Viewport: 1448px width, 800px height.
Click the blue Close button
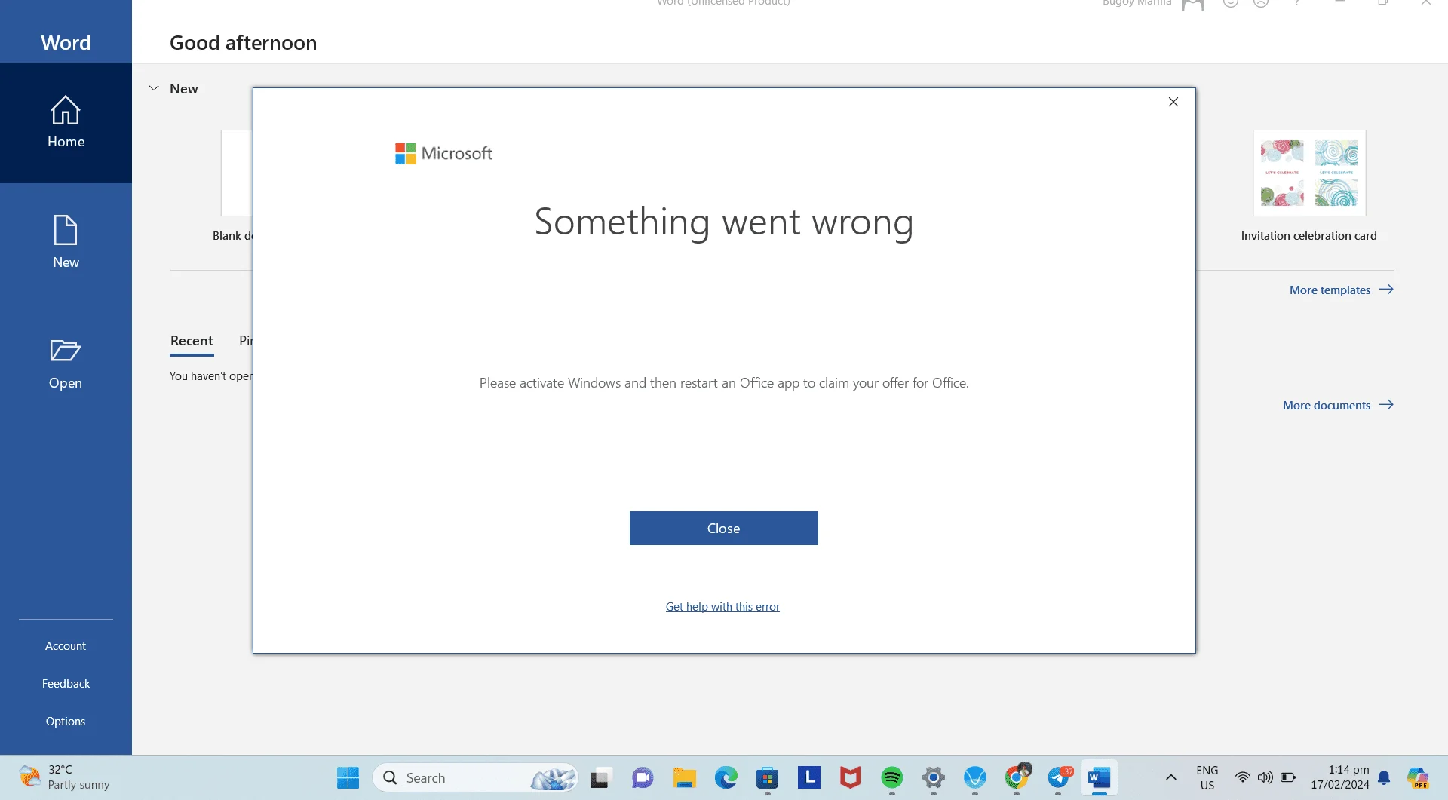coord(724,529)
